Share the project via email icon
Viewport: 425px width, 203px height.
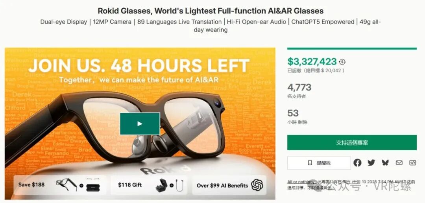(399, 162)
